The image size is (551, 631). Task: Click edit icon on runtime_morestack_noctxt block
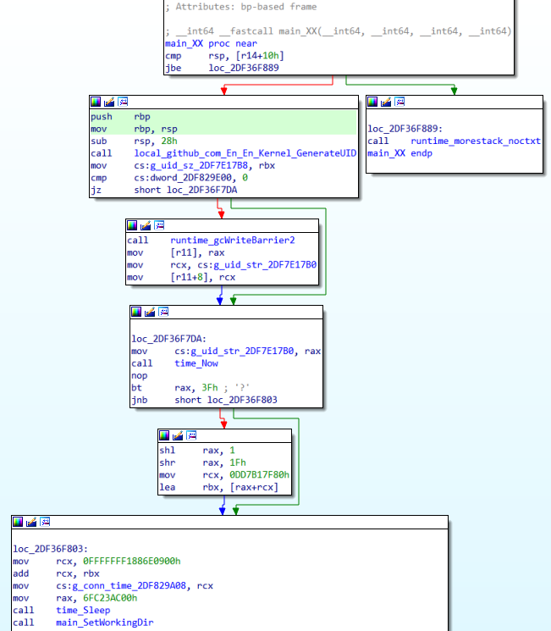(387, 102)
